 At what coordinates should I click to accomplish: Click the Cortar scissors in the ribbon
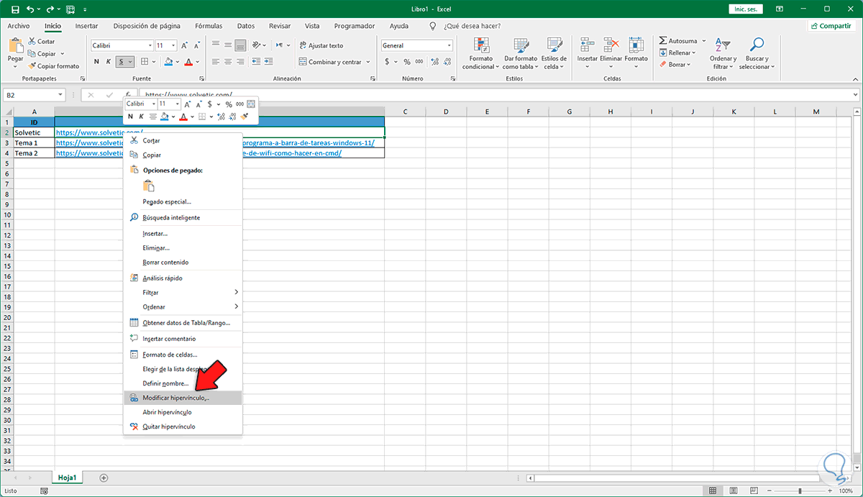[32, 42]
